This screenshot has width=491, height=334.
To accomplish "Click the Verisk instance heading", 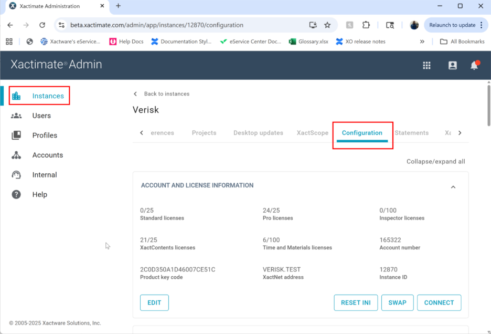I will pyautogui.click(x=146, y=110).
